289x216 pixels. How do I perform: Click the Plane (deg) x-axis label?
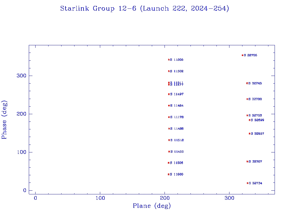tap(152, 206)
